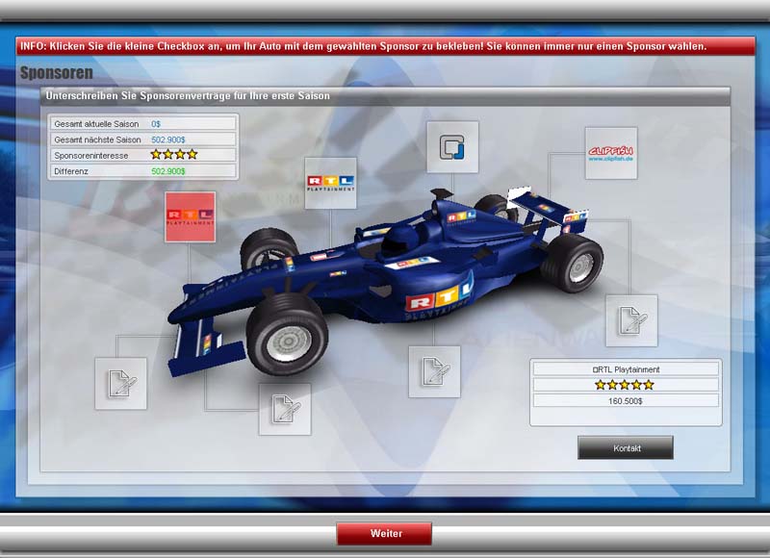Select the green Differenz value
The image size is (770, 558).
coord(168,171)
